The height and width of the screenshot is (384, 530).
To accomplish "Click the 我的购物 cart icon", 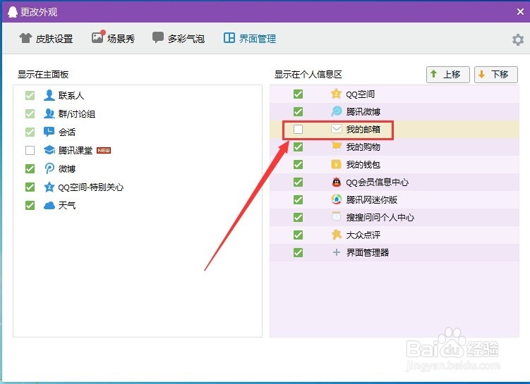I will [x=336, y=147].
